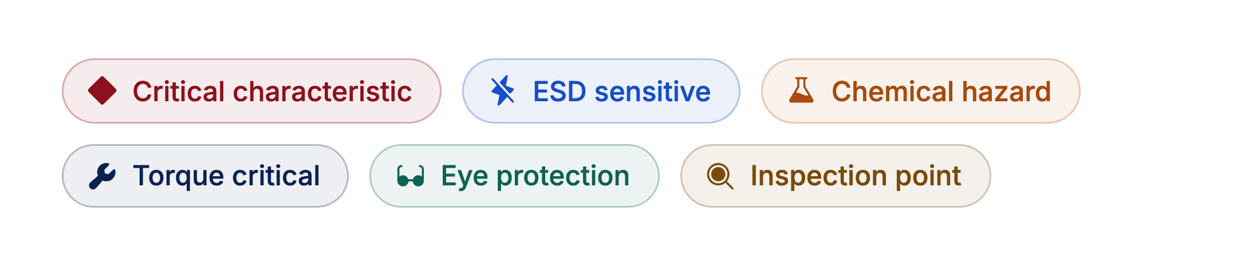Click the magnifying glass inspection icon
This screenshot has height=266, width=1237.
[x=720, y=176]
